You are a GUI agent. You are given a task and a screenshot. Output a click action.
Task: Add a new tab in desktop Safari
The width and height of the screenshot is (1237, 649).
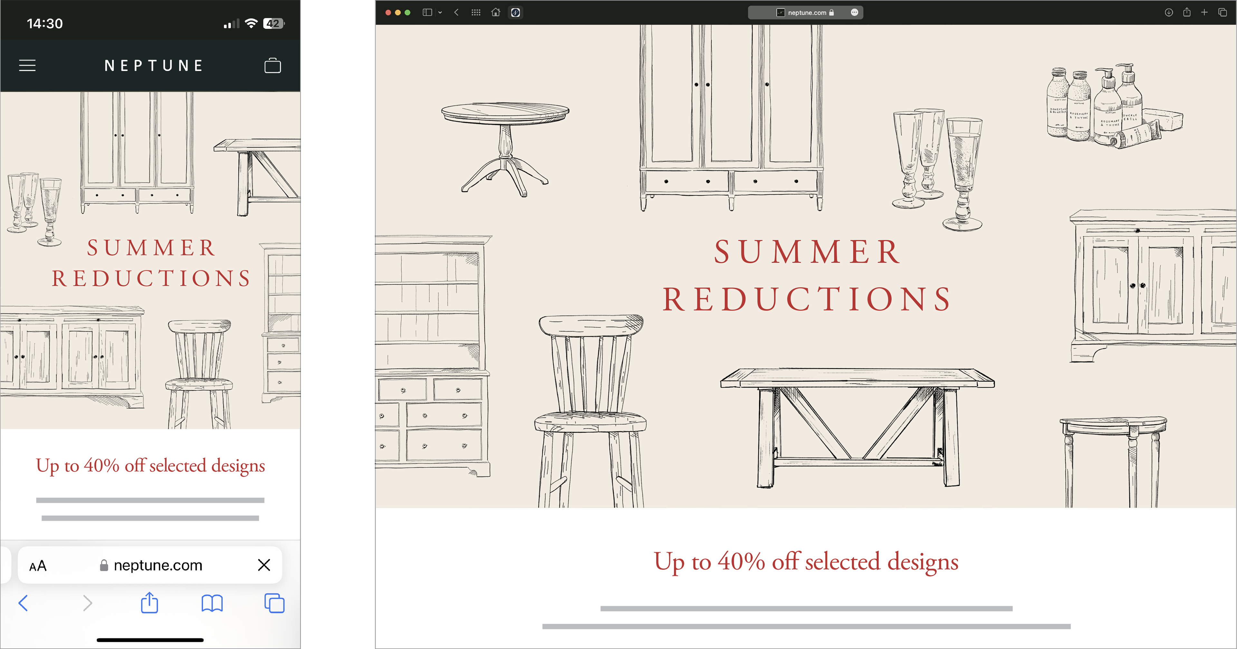click(1204, 13)
